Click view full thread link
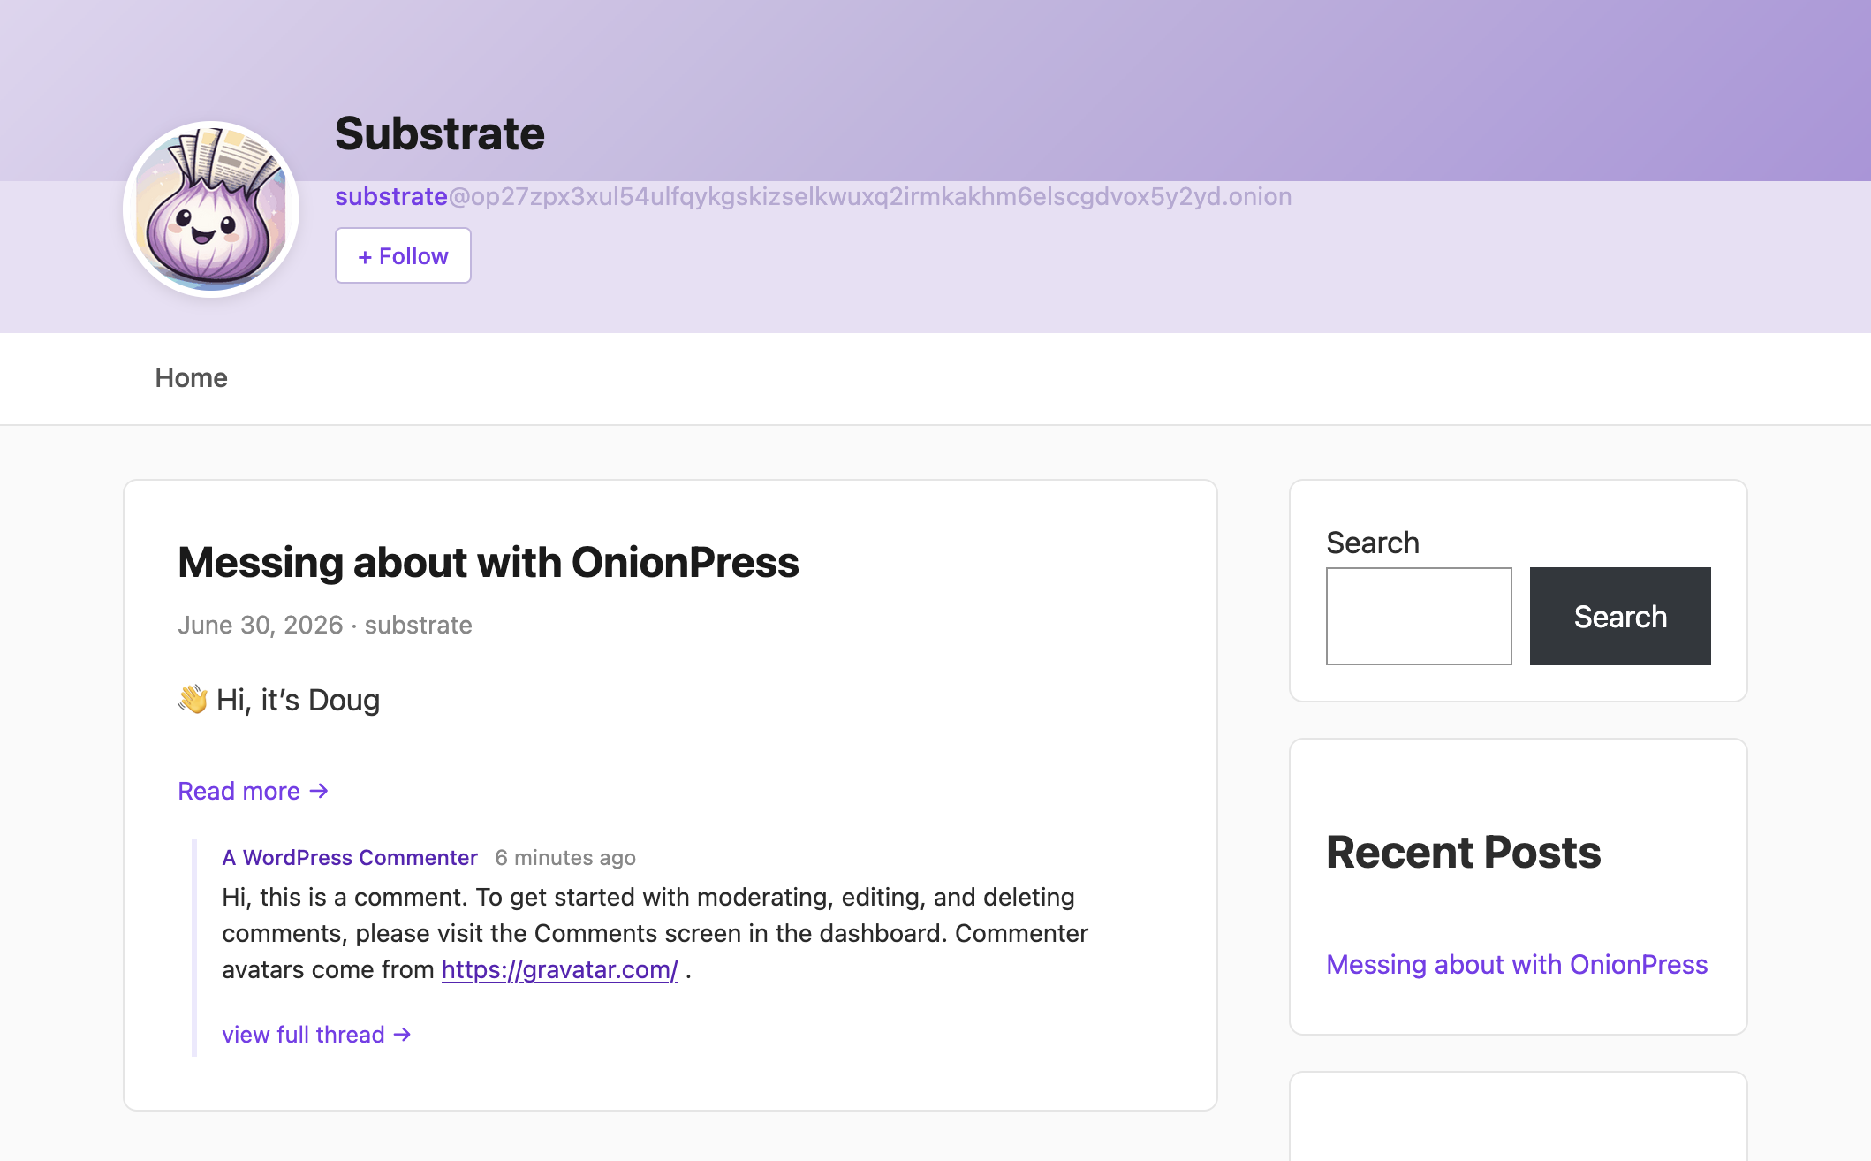Viewport: 1871px width, 1161px height. point(317,1035)
